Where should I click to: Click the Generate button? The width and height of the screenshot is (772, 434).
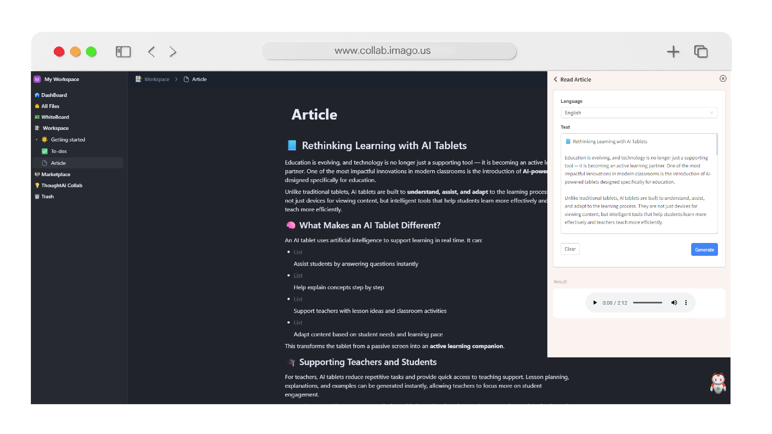[704, 249]
